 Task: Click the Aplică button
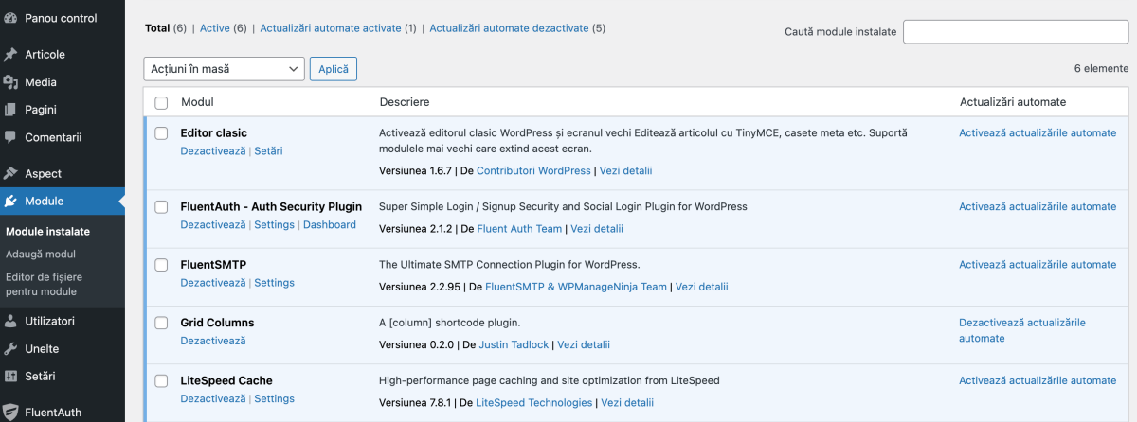(334, 69)
